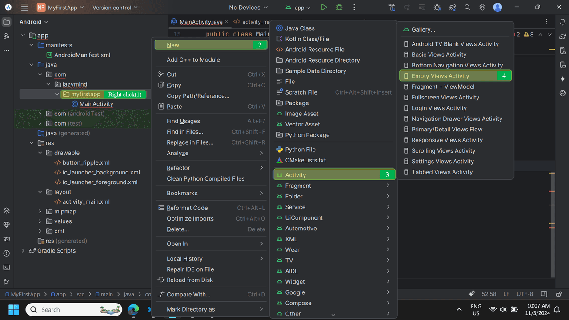Open the notifications bell icon

pyautogui.click(x=563, y=22)
